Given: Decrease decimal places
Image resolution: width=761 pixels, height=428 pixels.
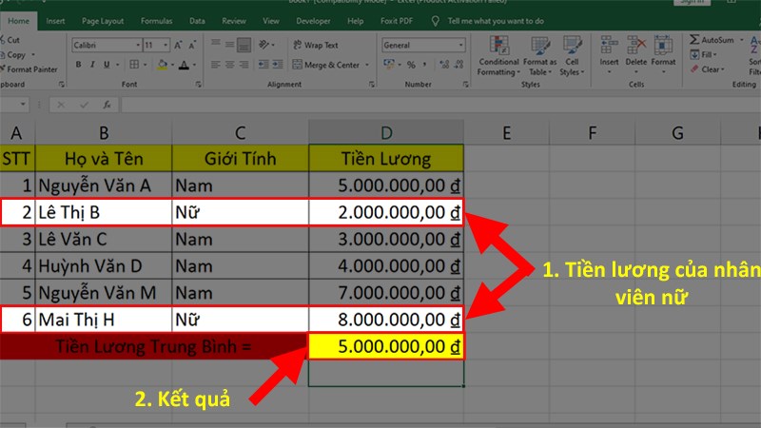Looking at the screenshot, I should [459, 65].
